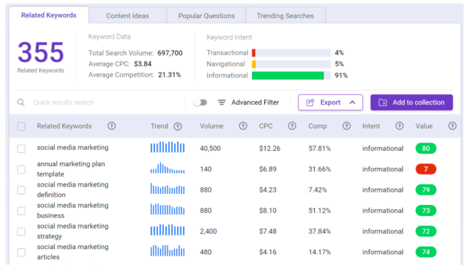Open help icon next to Value header
Viewport: 470px width, 273px height.
[452, 126]
